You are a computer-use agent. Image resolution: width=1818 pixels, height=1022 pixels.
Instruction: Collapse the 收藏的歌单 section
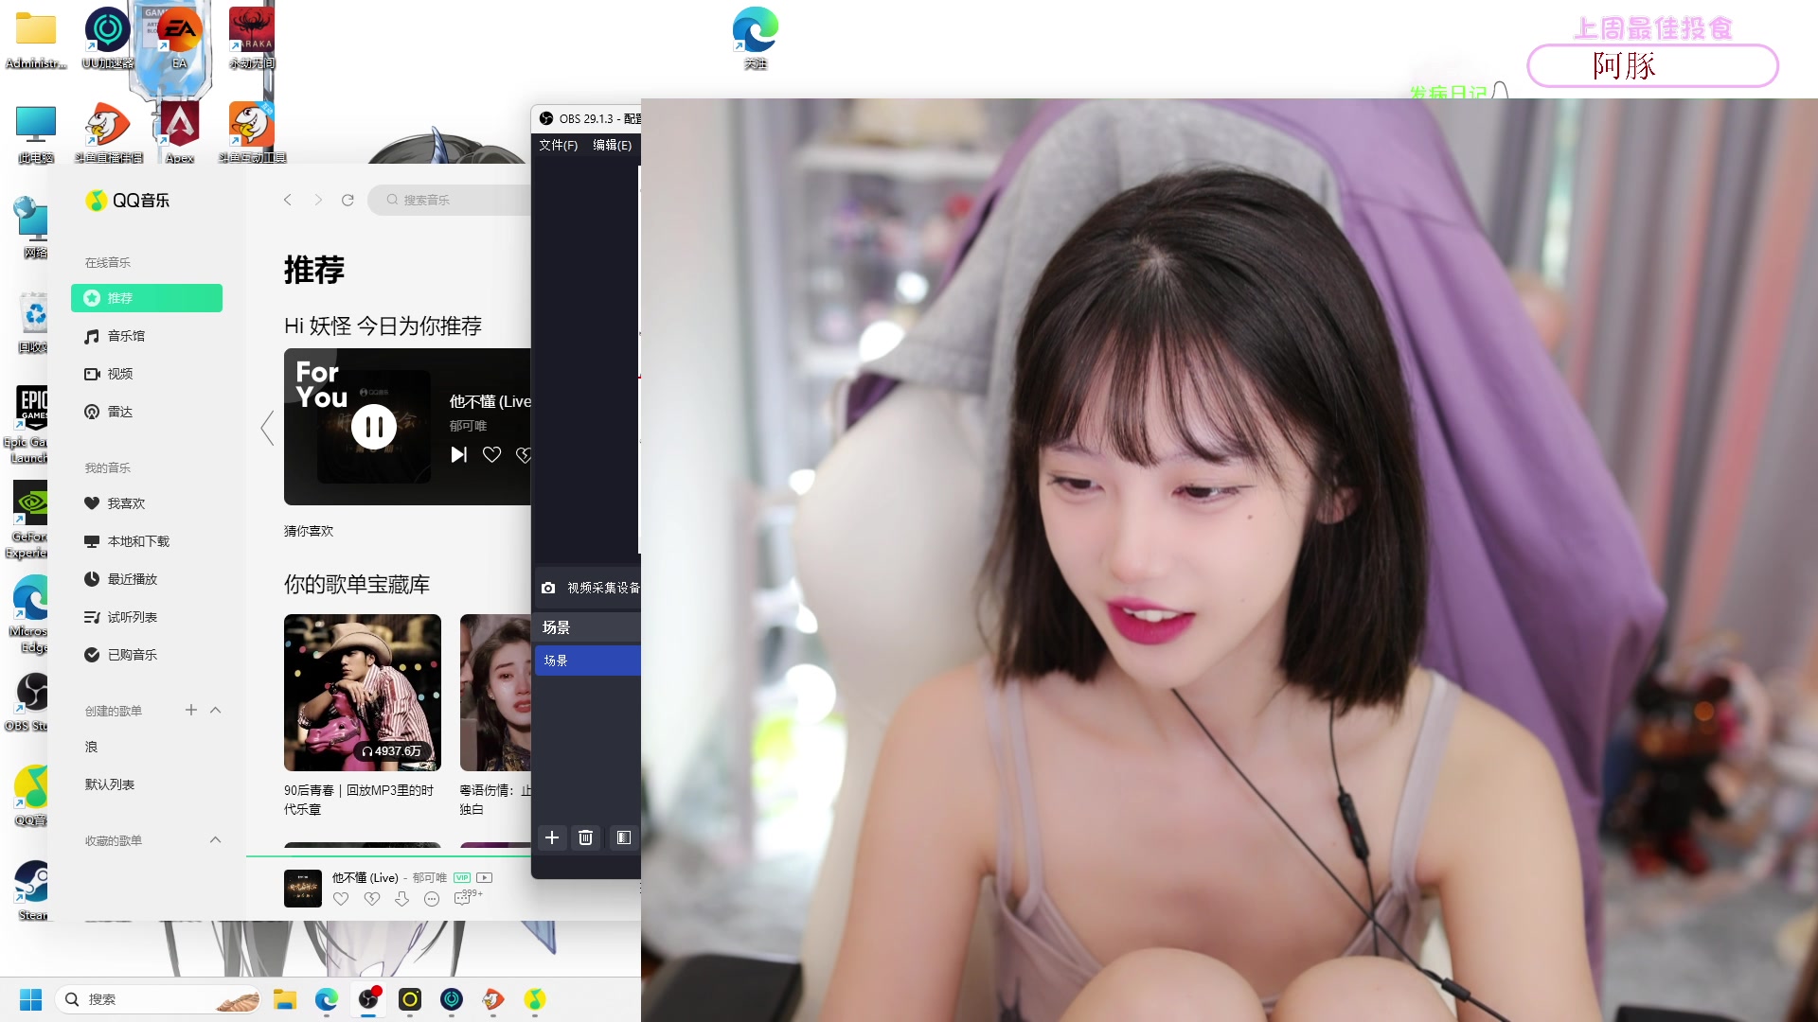pyautogui.click(x=216, y=839)
